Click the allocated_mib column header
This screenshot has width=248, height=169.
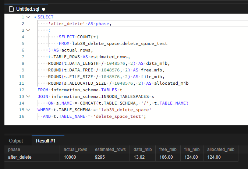pyautogui.click(x=221, y=149)
